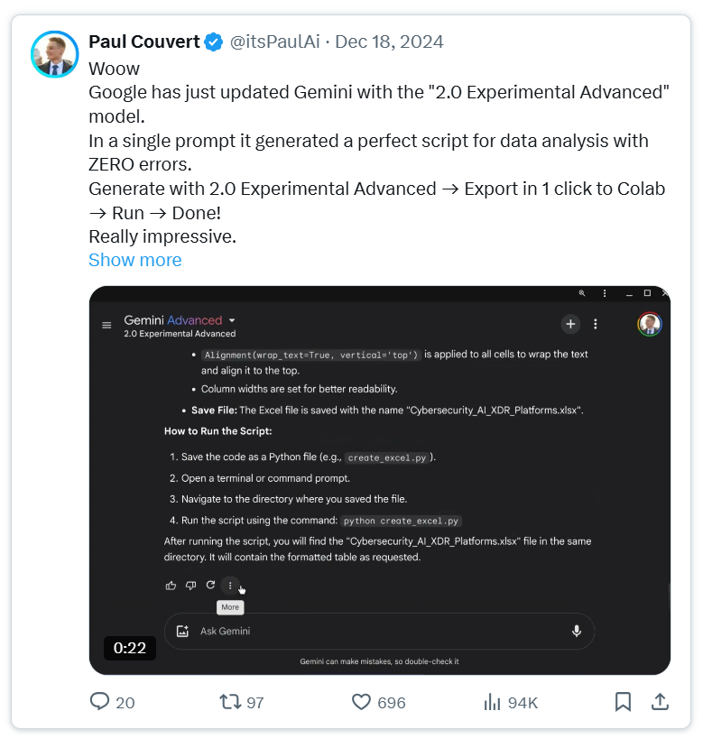Open the reply comments icon
This screenshot has width=703, height=748.
point(100,702)
